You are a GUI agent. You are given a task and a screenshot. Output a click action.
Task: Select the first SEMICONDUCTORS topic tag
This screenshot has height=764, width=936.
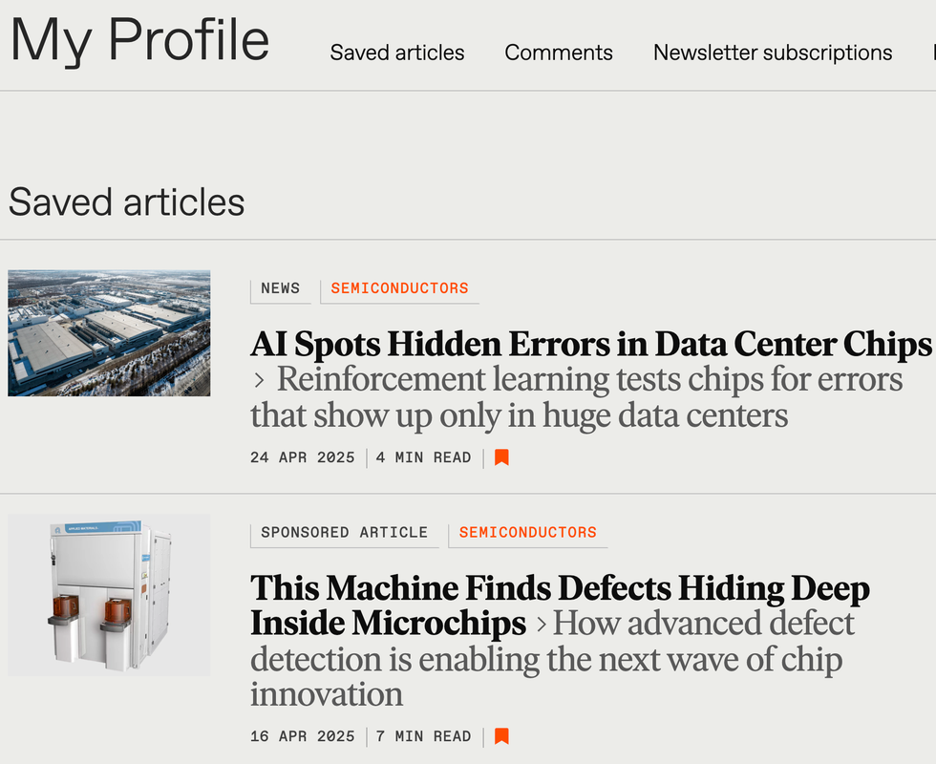click(400, 287)
